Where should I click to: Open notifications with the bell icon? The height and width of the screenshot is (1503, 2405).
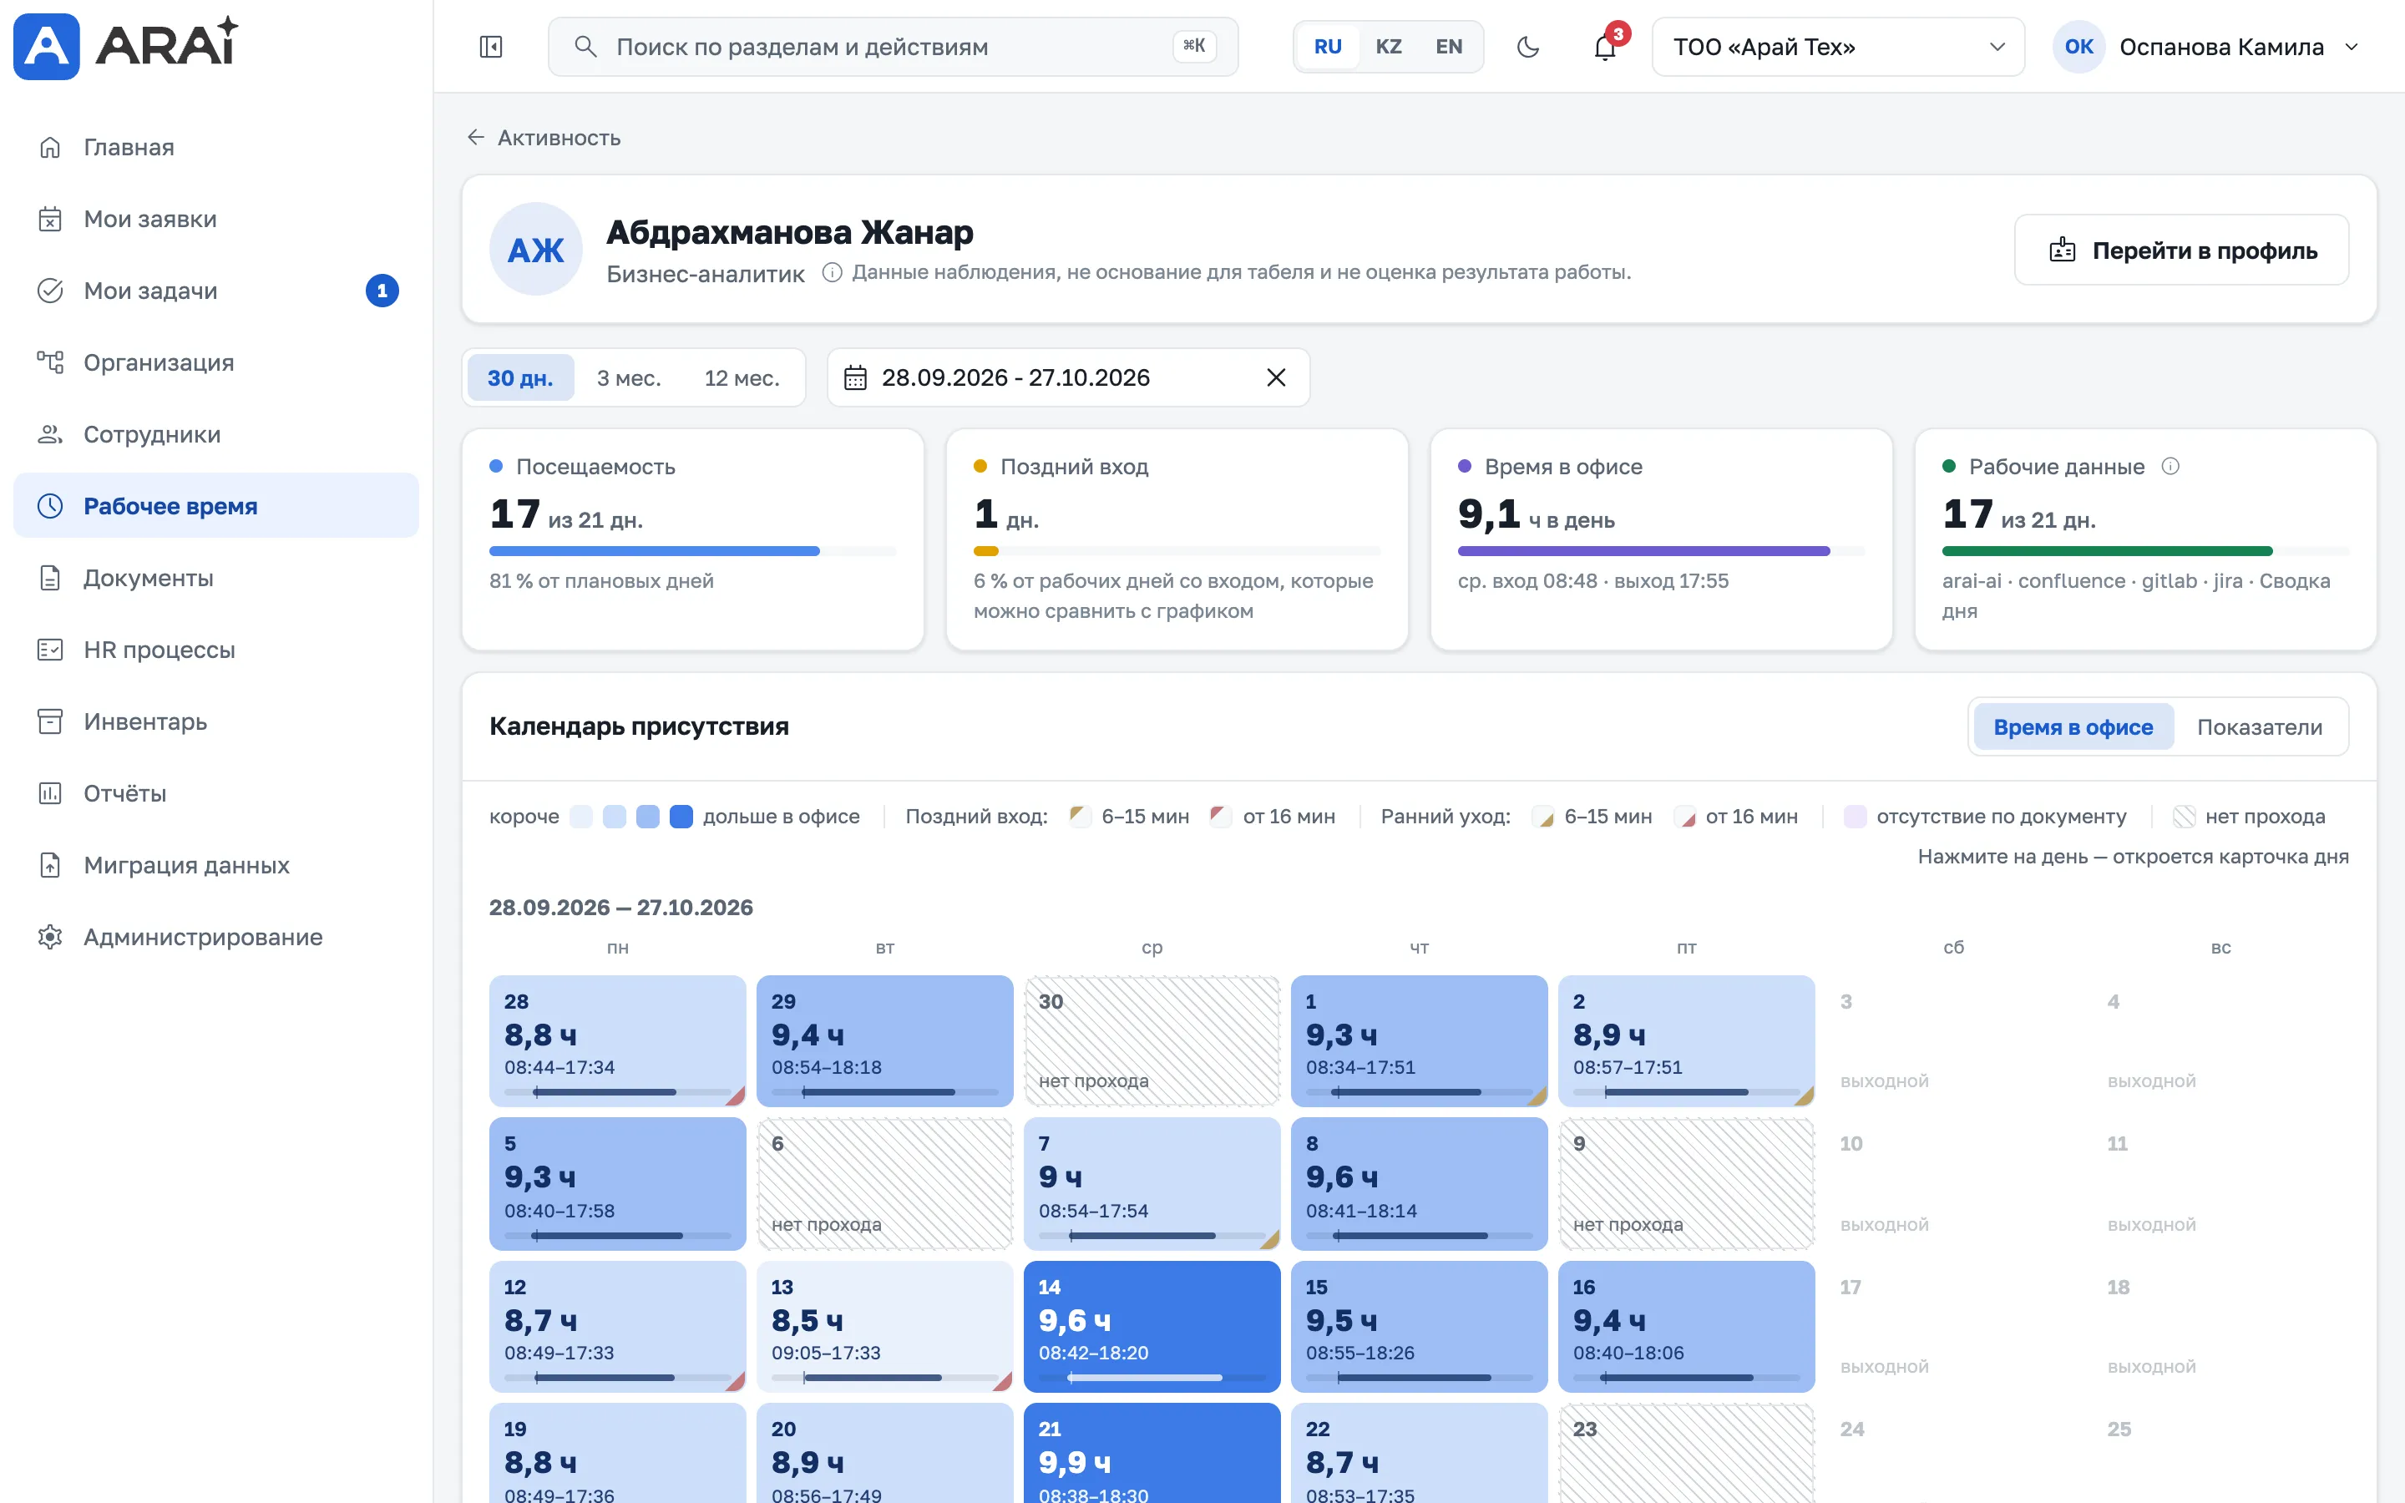1605,47
